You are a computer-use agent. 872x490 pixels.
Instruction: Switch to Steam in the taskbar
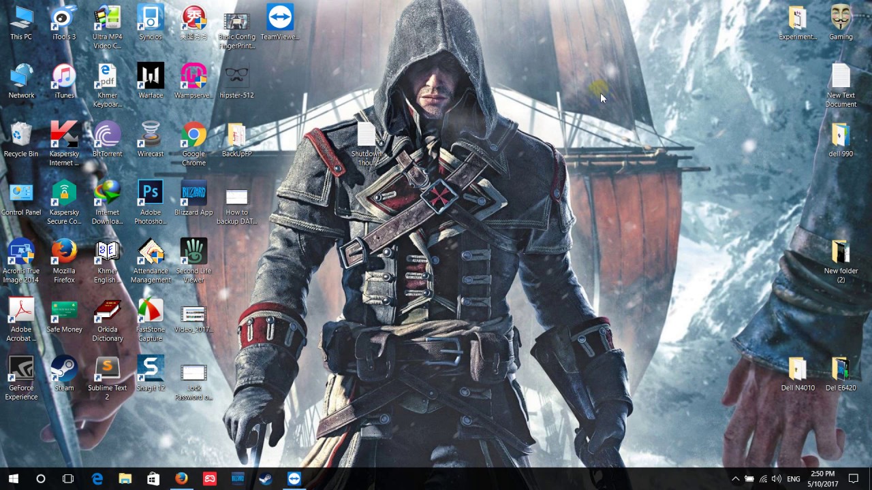[x=266, y=479]
